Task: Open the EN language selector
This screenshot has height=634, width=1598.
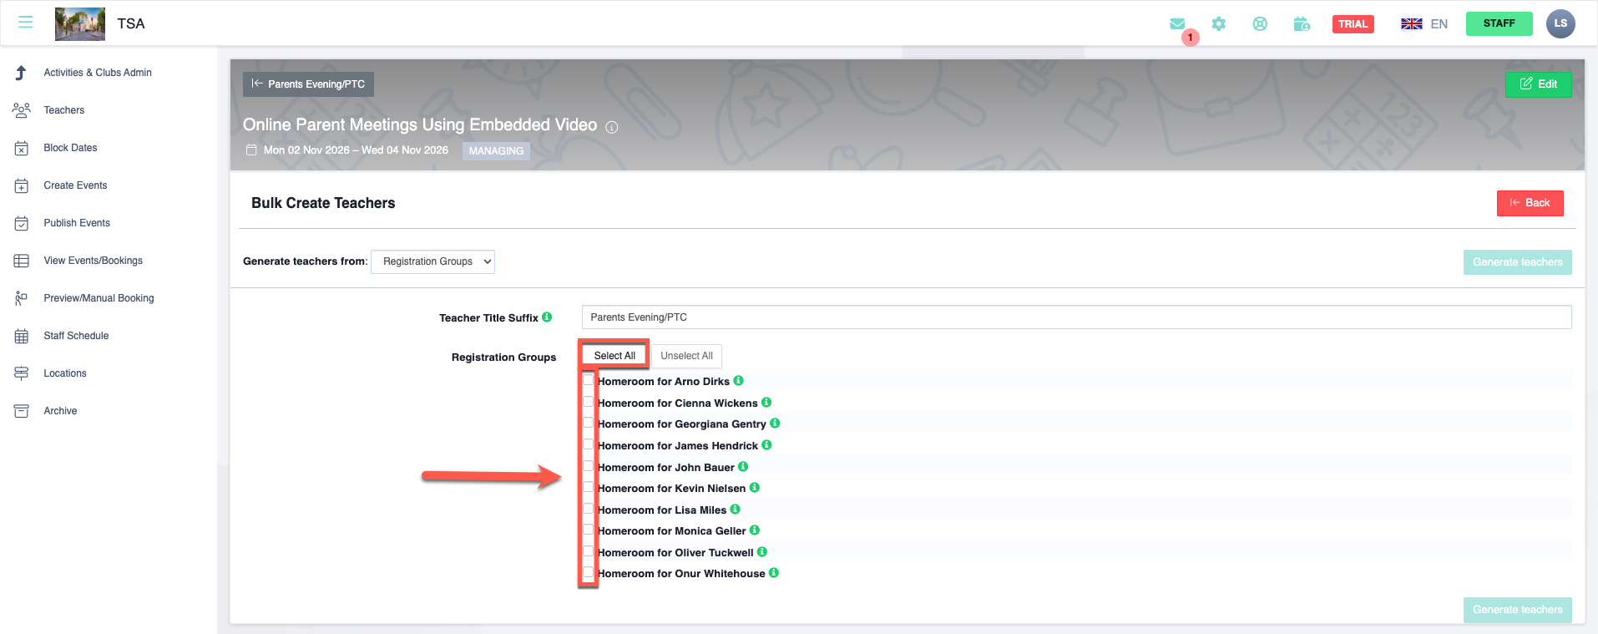Action: pyautogui.click(x=1424, y=24)
